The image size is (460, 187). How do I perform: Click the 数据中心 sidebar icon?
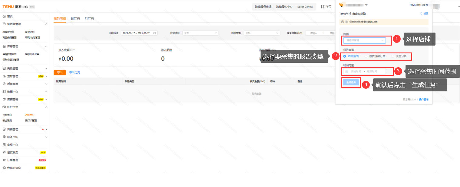[x=4, y=91]
